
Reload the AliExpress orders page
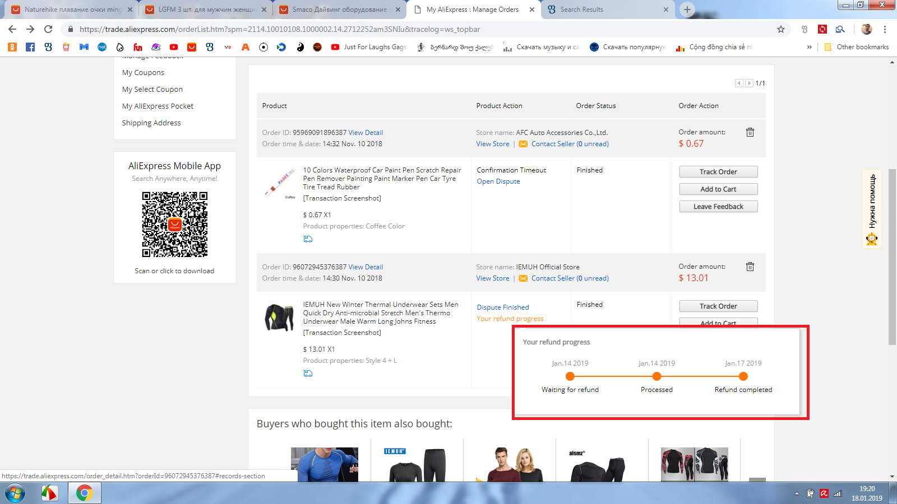click(x=48, y=29)
